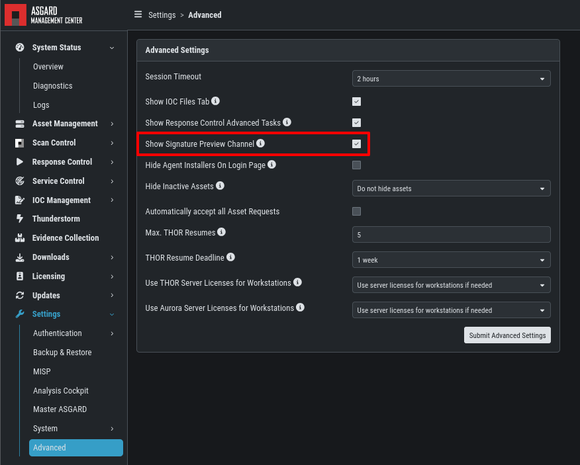This screenshot has height=465, width=580.
Task: Click Settings breadcrumb link
Action: click(162, 15)
